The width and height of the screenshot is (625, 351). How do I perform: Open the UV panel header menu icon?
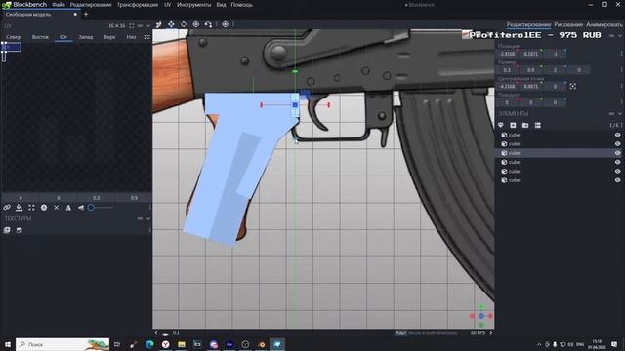click(140, 26)
